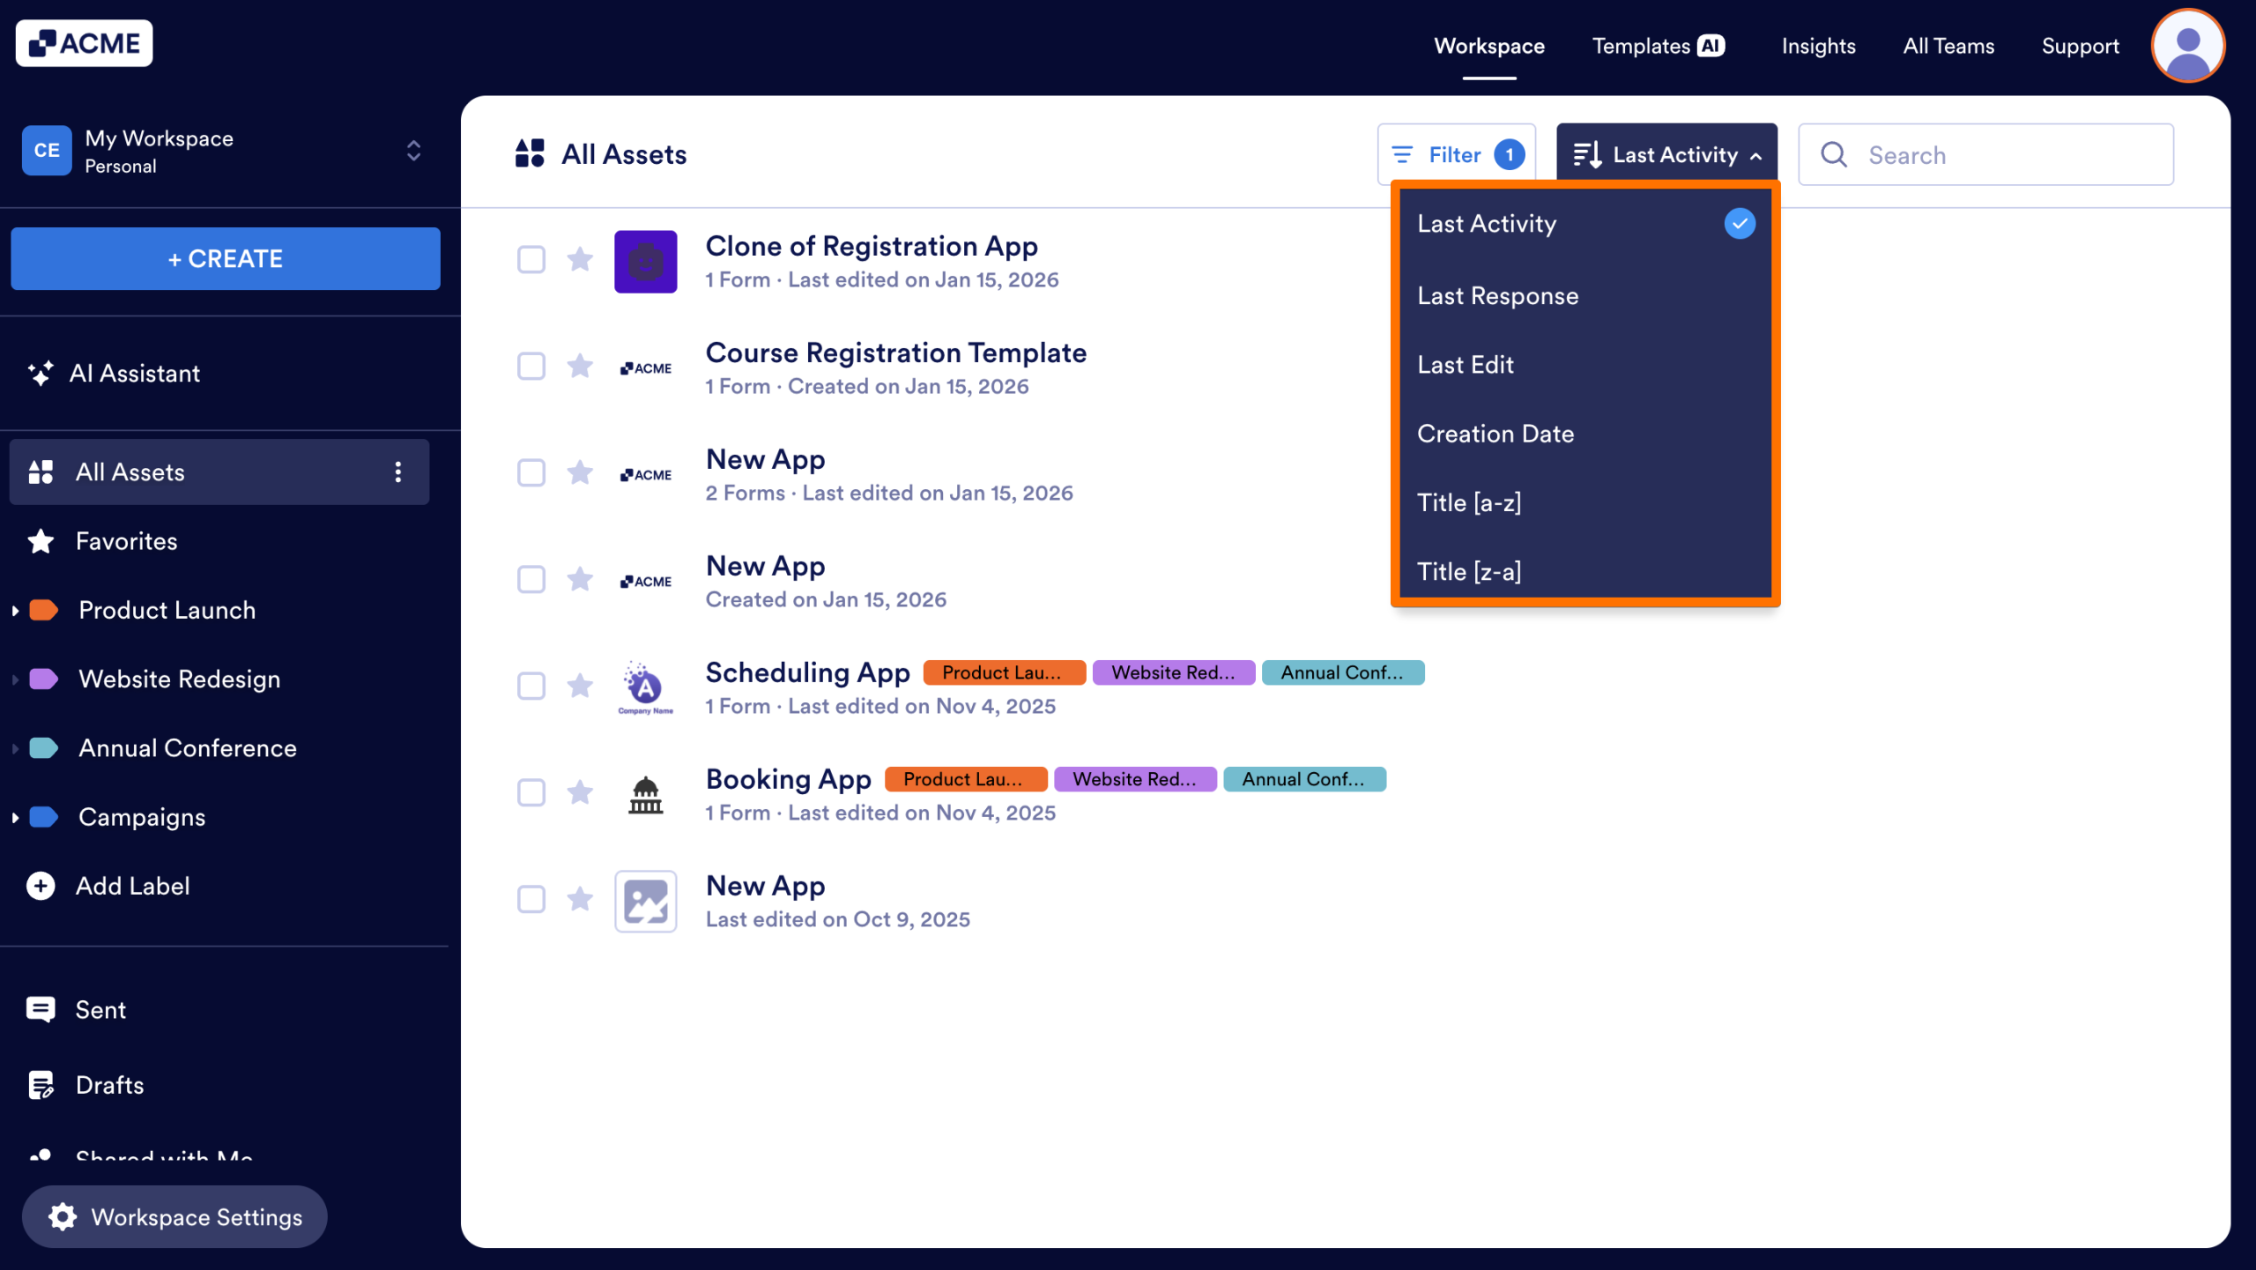
Task: Open the Filter button
Action: [1456, 155]
